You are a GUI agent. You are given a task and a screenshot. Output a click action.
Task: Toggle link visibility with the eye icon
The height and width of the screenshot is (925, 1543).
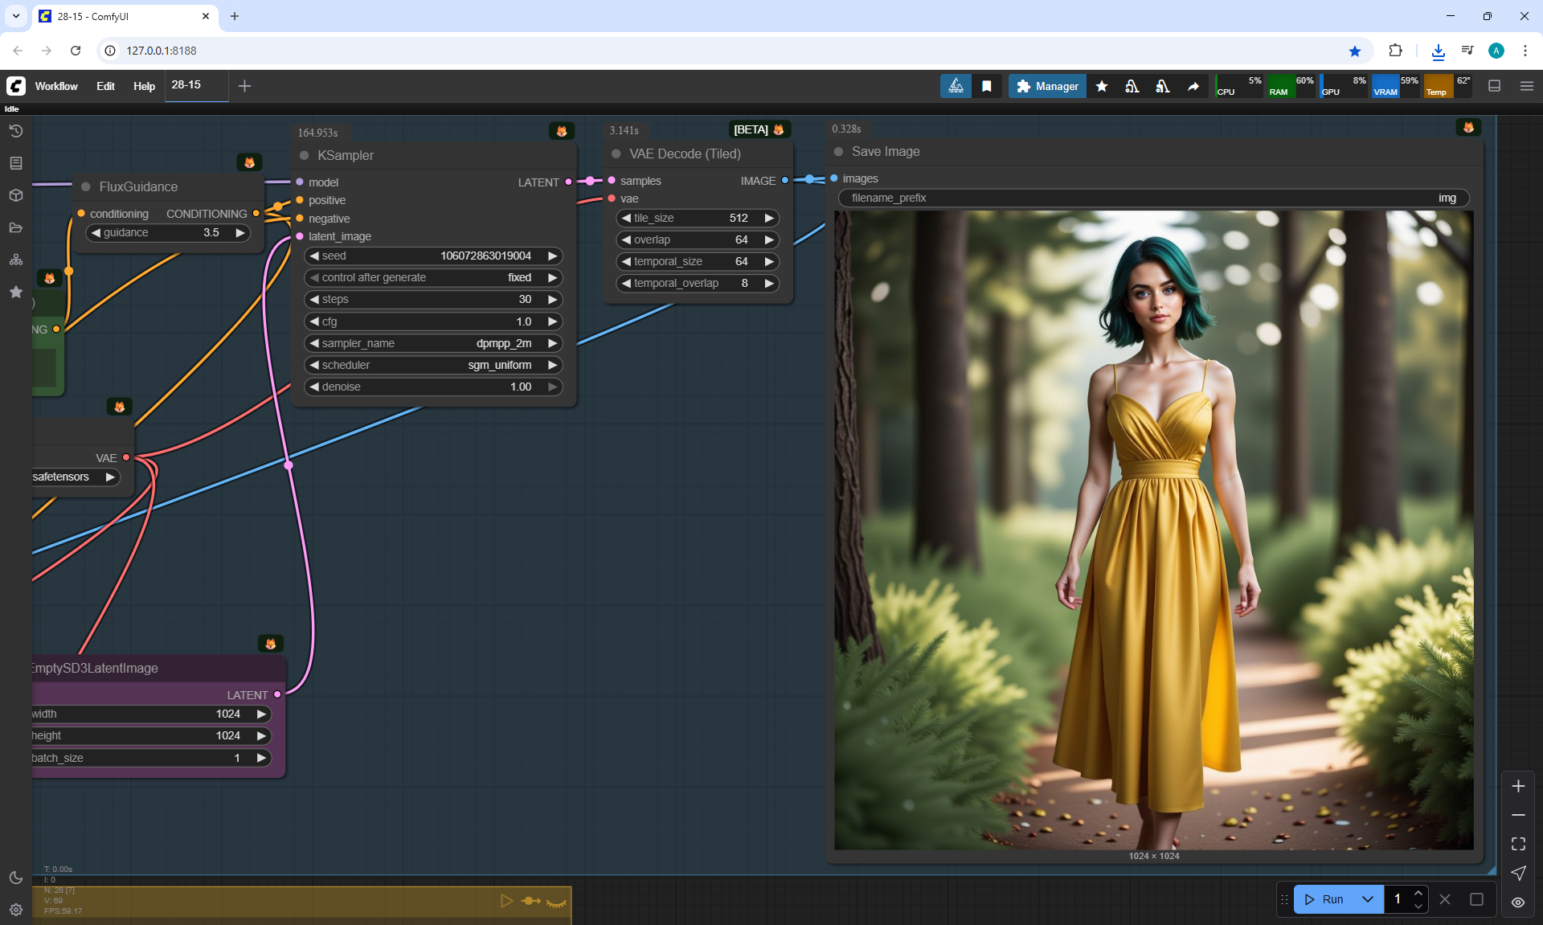(1518, 902)
